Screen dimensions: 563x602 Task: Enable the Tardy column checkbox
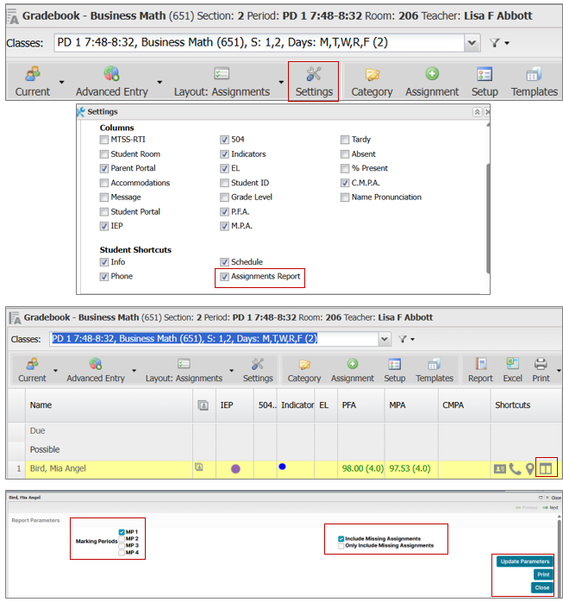(345, 140)
